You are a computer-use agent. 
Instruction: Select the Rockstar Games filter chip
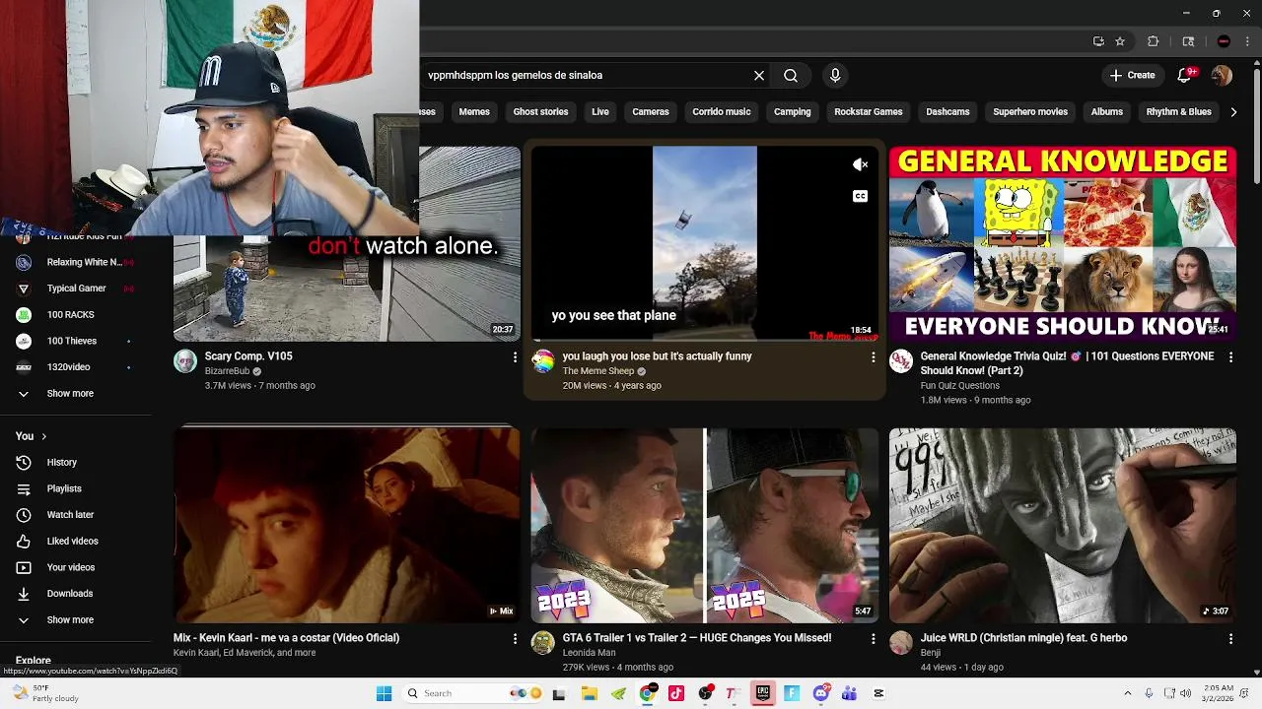(x=869, y=112)
